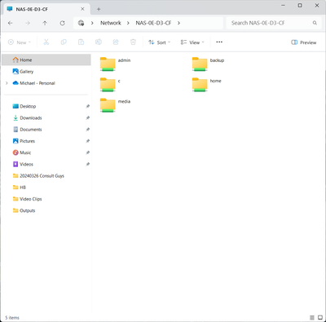326x322 pixels.
Task: Switch to details view in status bar
Action: tap(312, 317)
